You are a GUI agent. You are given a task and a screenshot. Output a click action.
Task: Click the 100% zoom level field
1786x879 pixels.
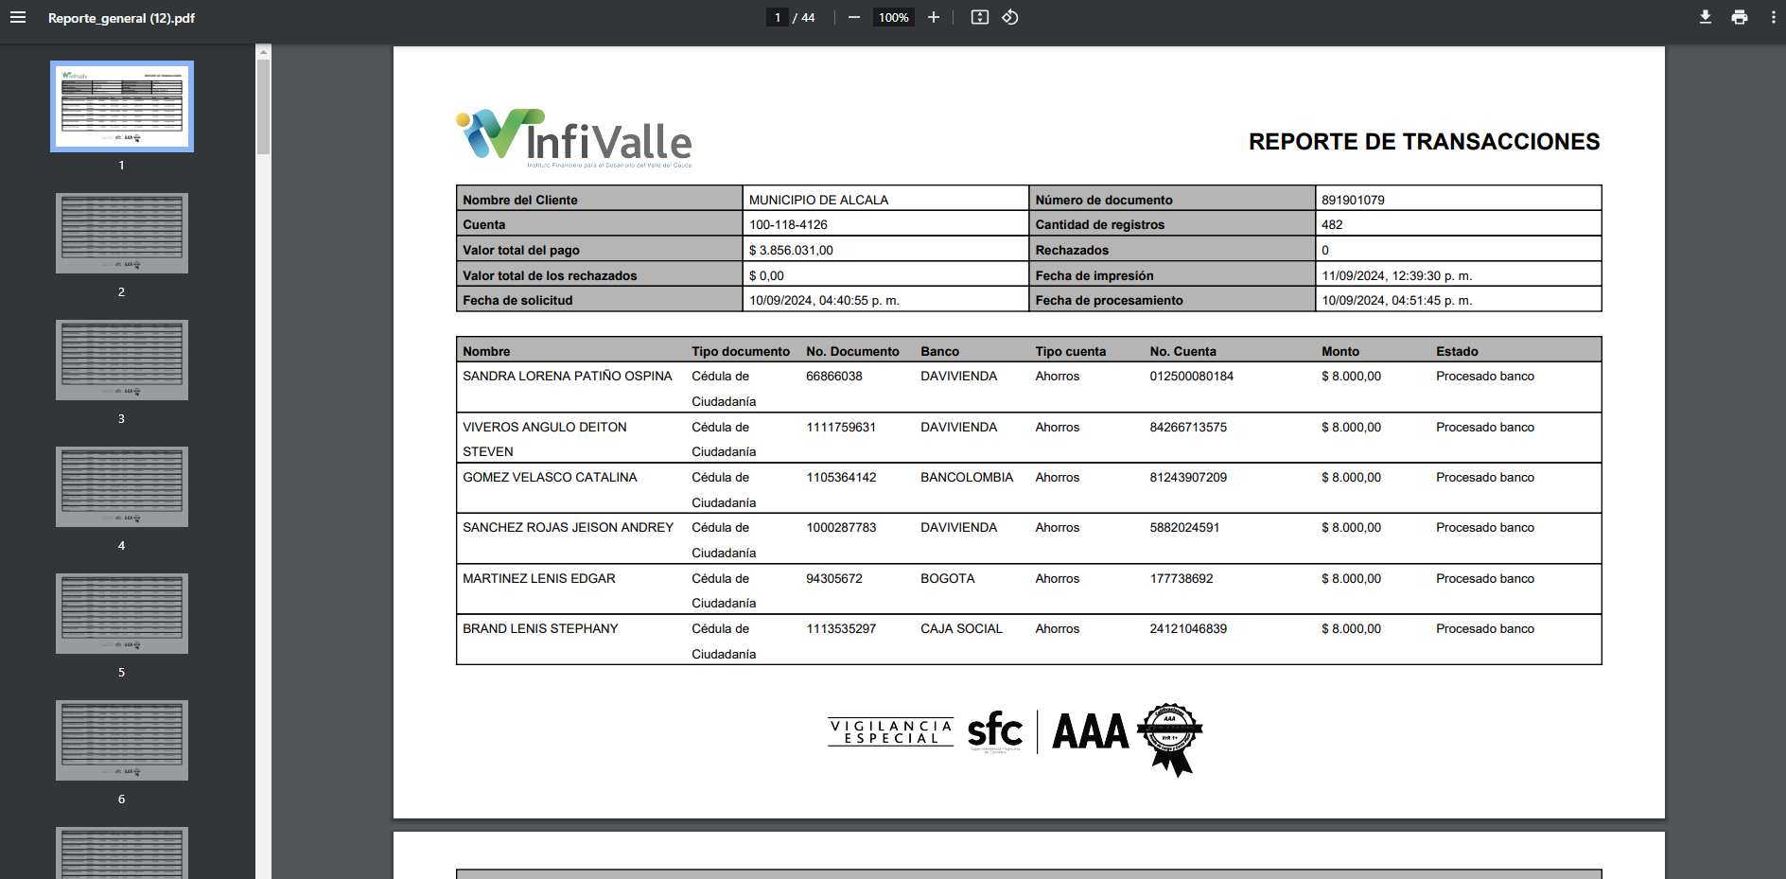tap(894, 17)
